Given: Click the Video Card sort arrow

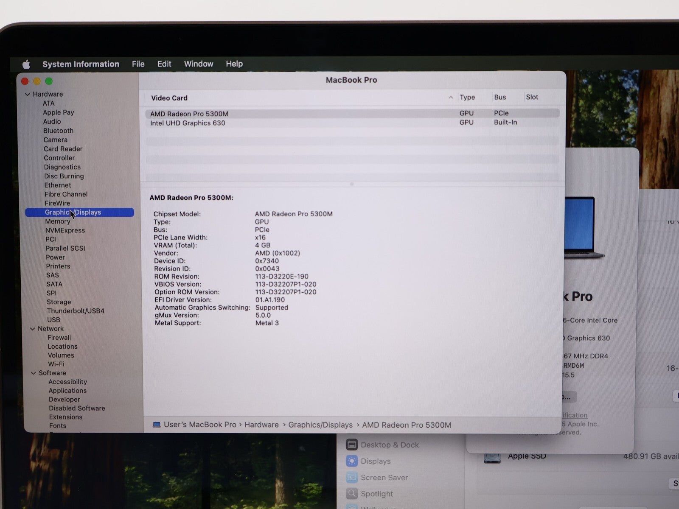Looking at the screenshot, I should tap(451, 98).
